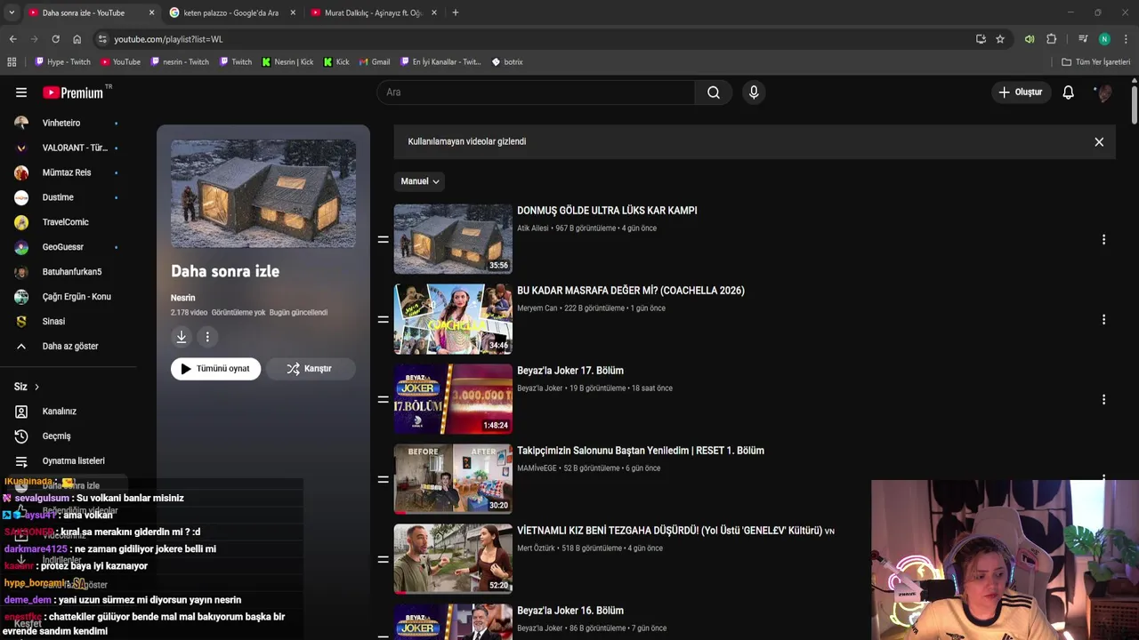Open playlist options three-dot menu under Nesrin
1139x640 pixels.
[x=207, y=337]
